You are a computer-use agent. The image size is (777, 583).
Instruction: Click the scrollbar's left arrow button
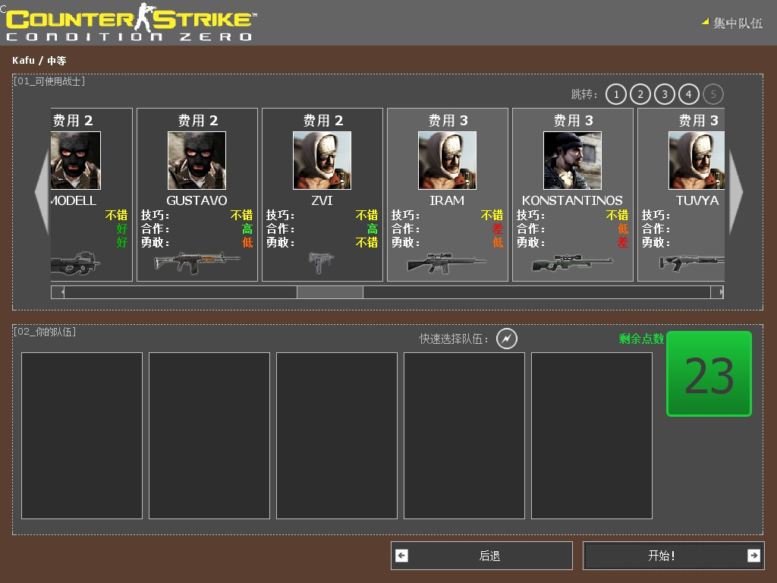pos(58,292)
